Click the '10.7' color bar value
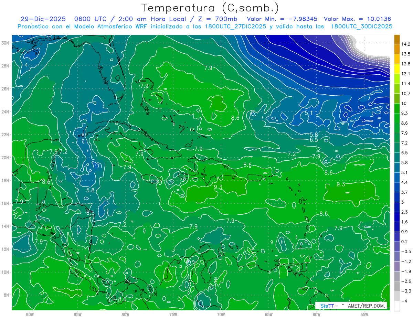The image size is (413, 319). click(406, 94)
